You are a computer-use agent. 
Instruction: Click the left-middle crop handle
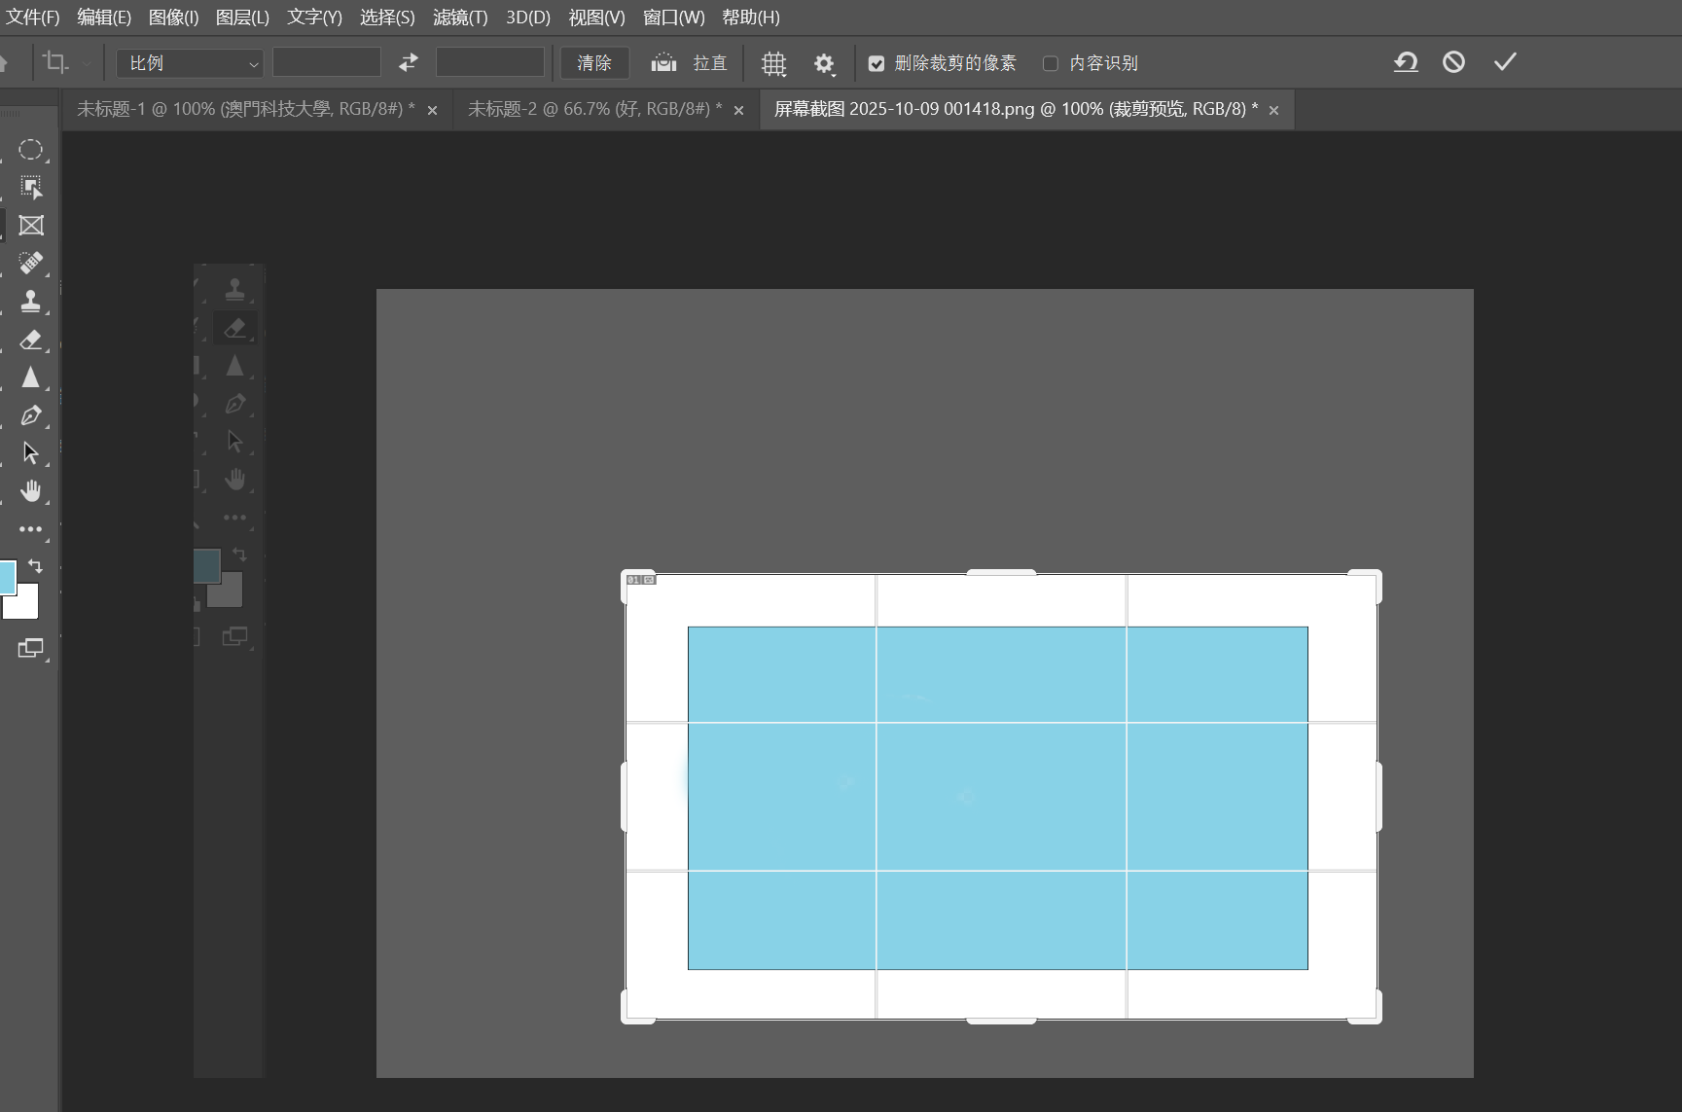point(625,797)
